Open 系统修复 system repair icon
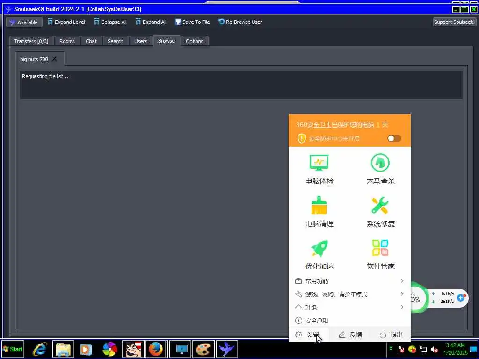 380,212
